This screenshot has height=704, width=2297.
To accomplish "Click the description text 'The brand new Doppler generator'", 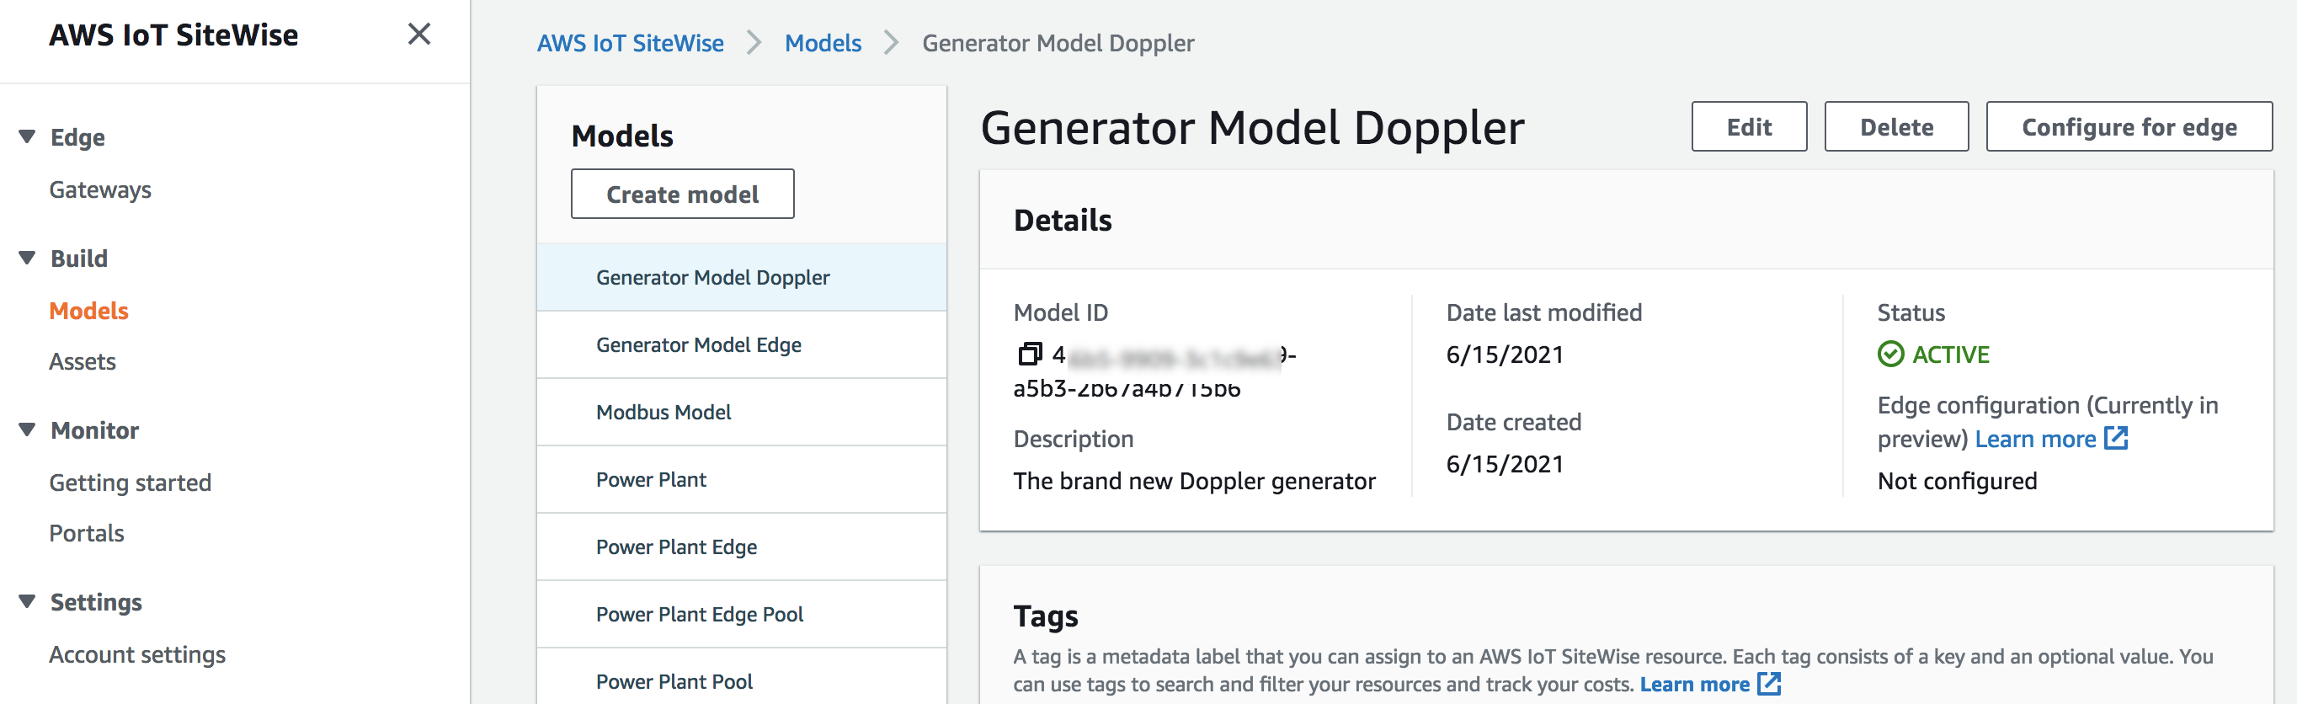I will tap(1195, 481).
